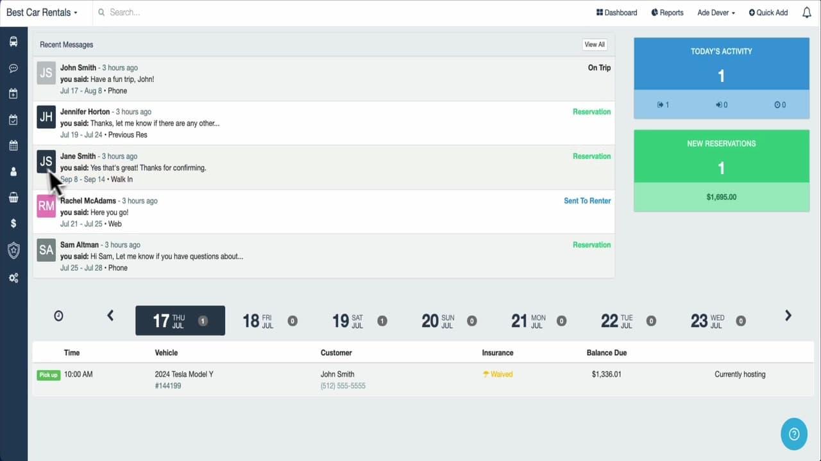Navigate to previous week with the left chevron
Viewport: 821px width, 461px height.
(110, 315)
